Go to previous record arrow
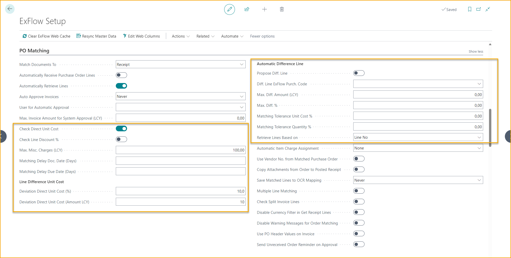Image resolution: width=511 pixels, height=258 pixels. click(3, 136)
